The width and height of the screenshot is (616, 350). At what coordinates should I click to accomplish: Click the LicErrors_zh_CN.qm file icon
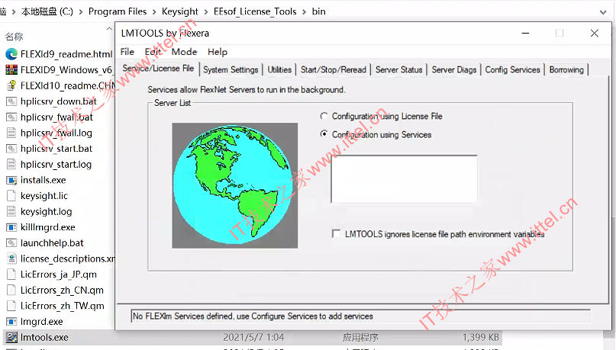coord(11,290)
